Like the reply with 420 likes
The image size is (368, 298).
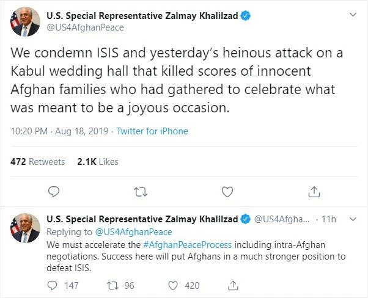click(x=172, y=285)
